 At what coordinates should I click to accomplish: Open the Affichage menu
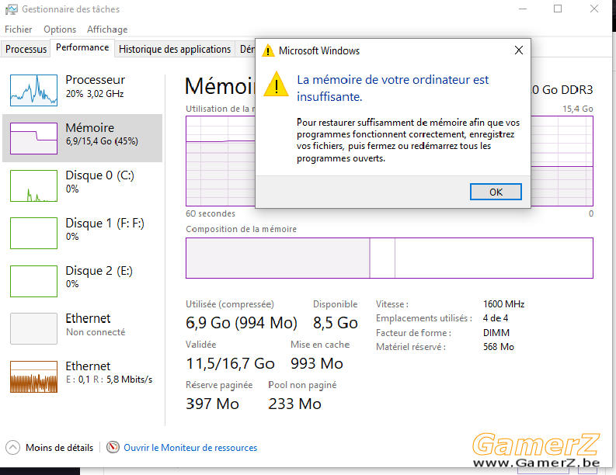pos(107,29)
